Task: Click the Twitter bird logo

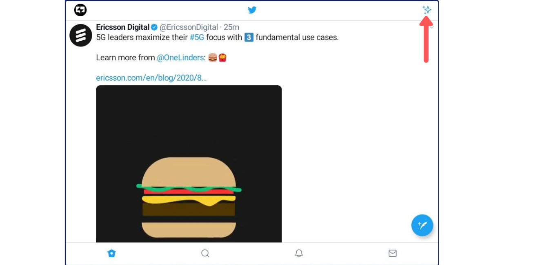Action: click(252, 10)
